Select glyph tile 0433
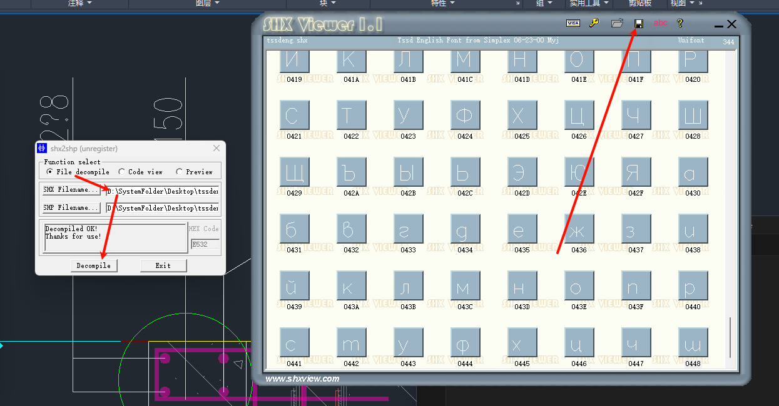Viewport: 779px width, 406px height. coord(408,229)
